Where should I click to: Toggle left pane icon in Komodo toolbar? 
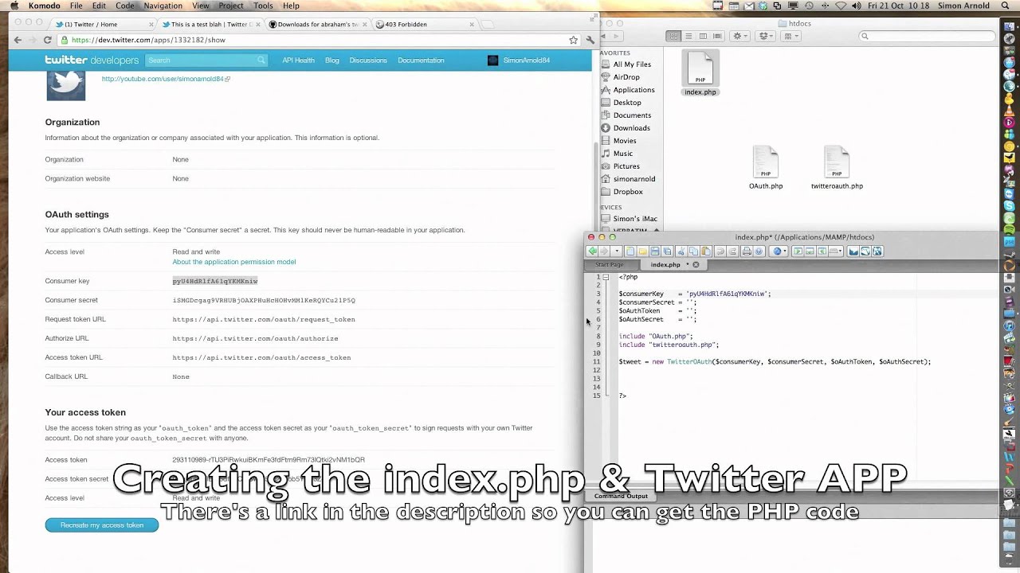click(x=798, y=251)
